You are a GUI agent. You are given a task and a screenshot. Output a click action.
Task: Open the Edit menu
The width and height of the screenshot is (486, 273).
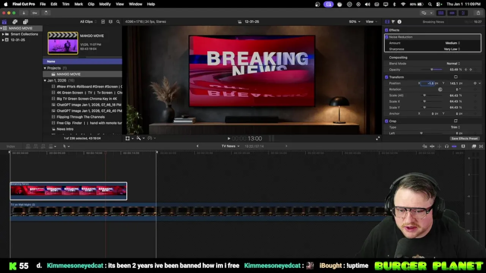pyautogui.click(x=54, y=4)
